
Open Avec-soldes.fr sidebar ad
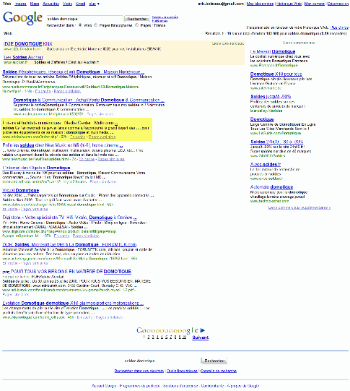pos(266,165)
